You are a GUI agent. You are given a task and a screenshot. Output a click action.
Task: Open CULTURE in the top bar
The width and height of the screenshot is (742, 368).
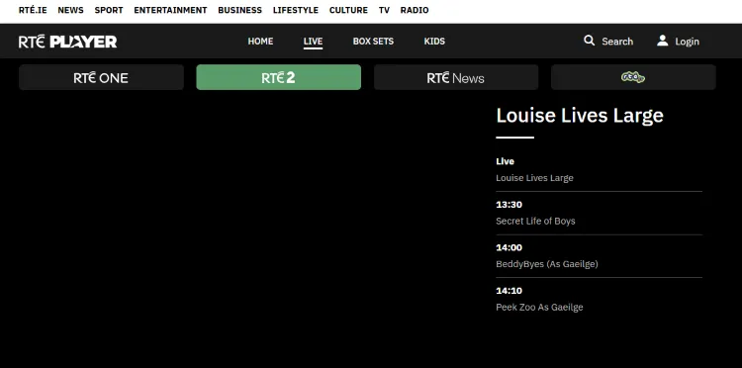pos(348,10)
